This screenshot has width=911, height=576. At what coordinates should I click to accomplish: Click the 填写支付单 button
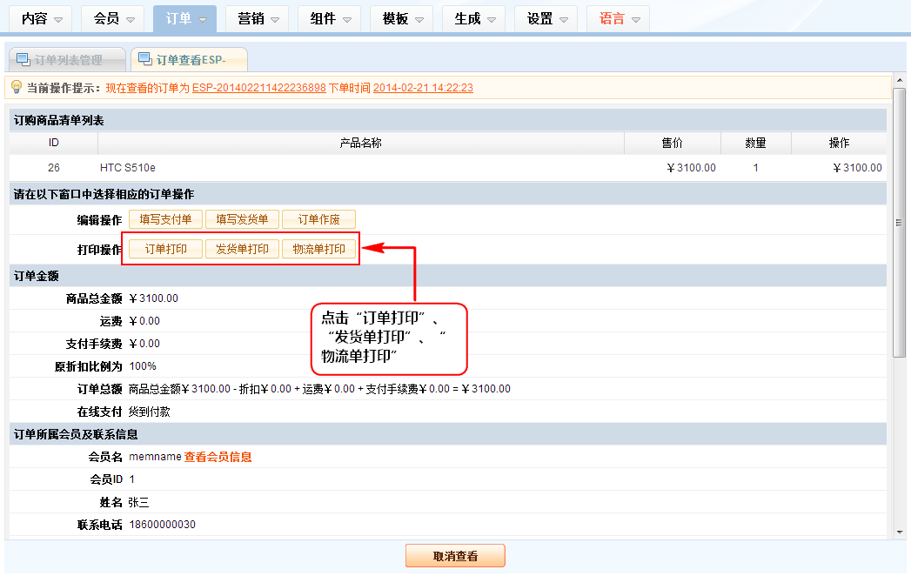(165, 219)
